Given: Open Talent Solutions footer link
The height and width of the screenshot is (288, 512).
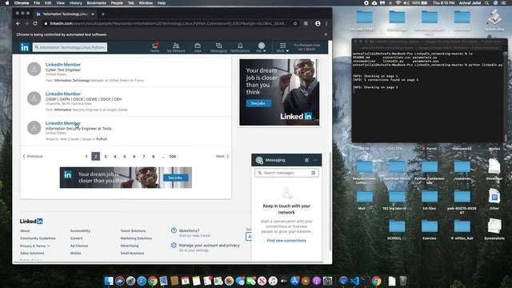Looking at the screenshot, I should click(x=133, y=231).
